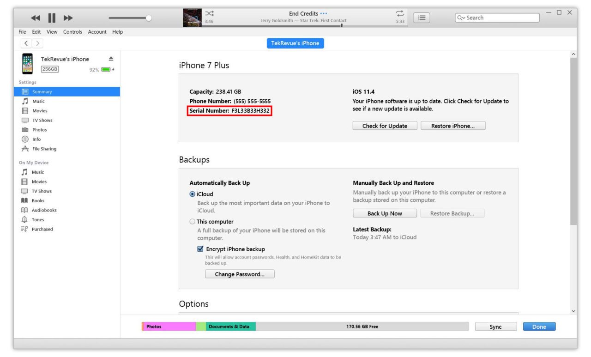Click Change Password... button
591x357 pixels.
tap(240, 274)
